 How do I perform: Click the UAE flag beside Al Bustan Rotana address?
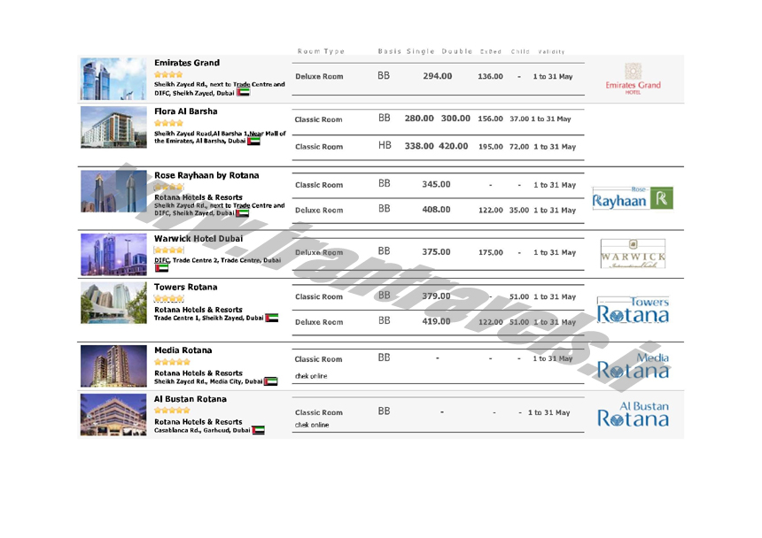tap(259, 430)
